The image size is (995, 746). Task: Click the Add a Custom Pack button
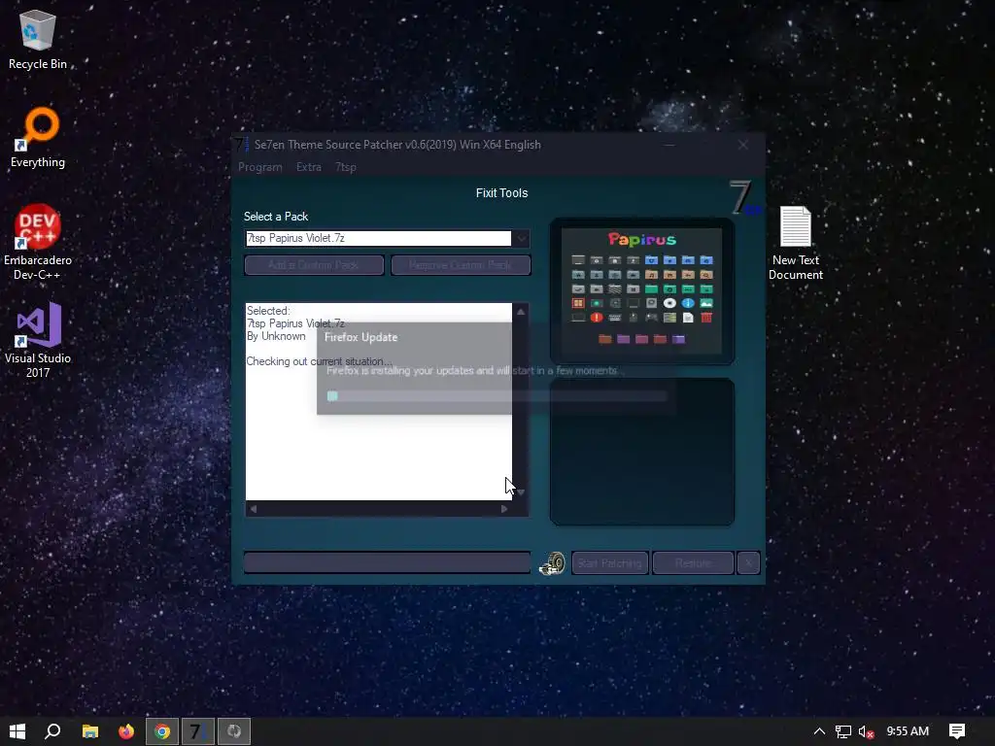(314, 265)
